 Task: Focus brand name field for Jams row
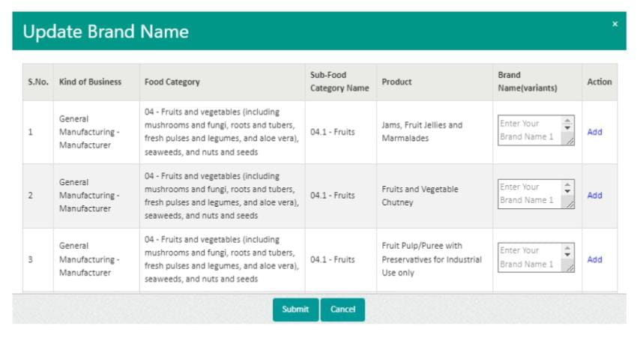(528, 130)
